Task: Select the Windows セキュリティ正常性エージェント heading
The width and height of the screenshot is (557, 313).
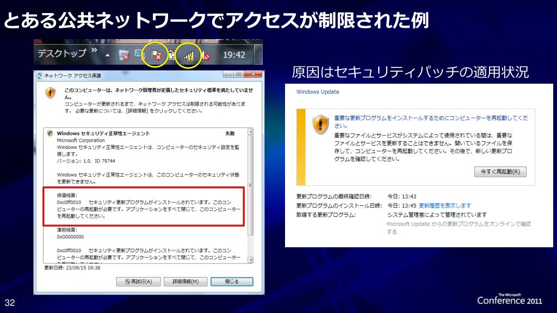Action: (x=103, y=134)
